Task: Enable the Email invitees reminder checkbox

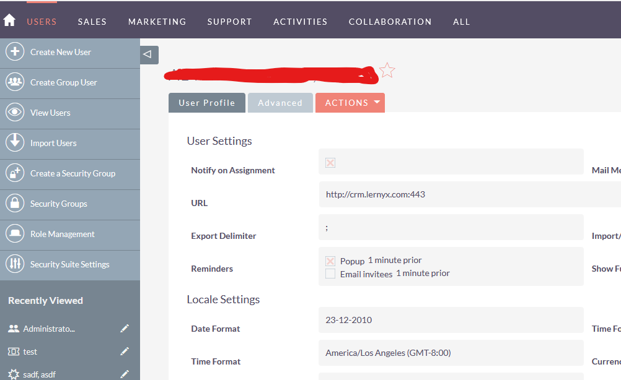Action: tap(330, 273)
